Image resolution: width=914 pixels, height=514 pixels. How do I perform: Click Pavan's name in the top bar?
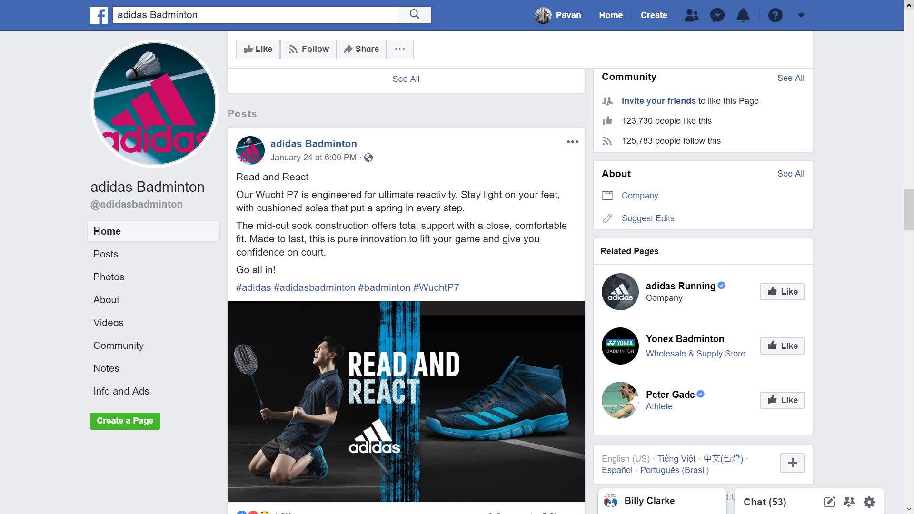pos(568,15)
